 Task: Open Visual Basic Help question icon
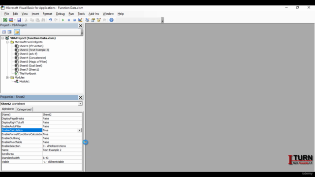tap(112, 20)
